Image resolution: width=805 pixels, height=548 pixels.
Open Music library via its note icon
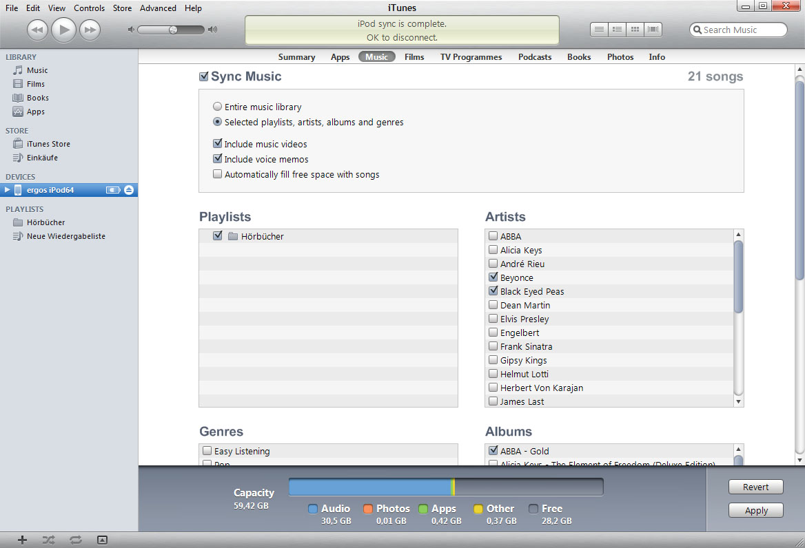tap(18, 70)
